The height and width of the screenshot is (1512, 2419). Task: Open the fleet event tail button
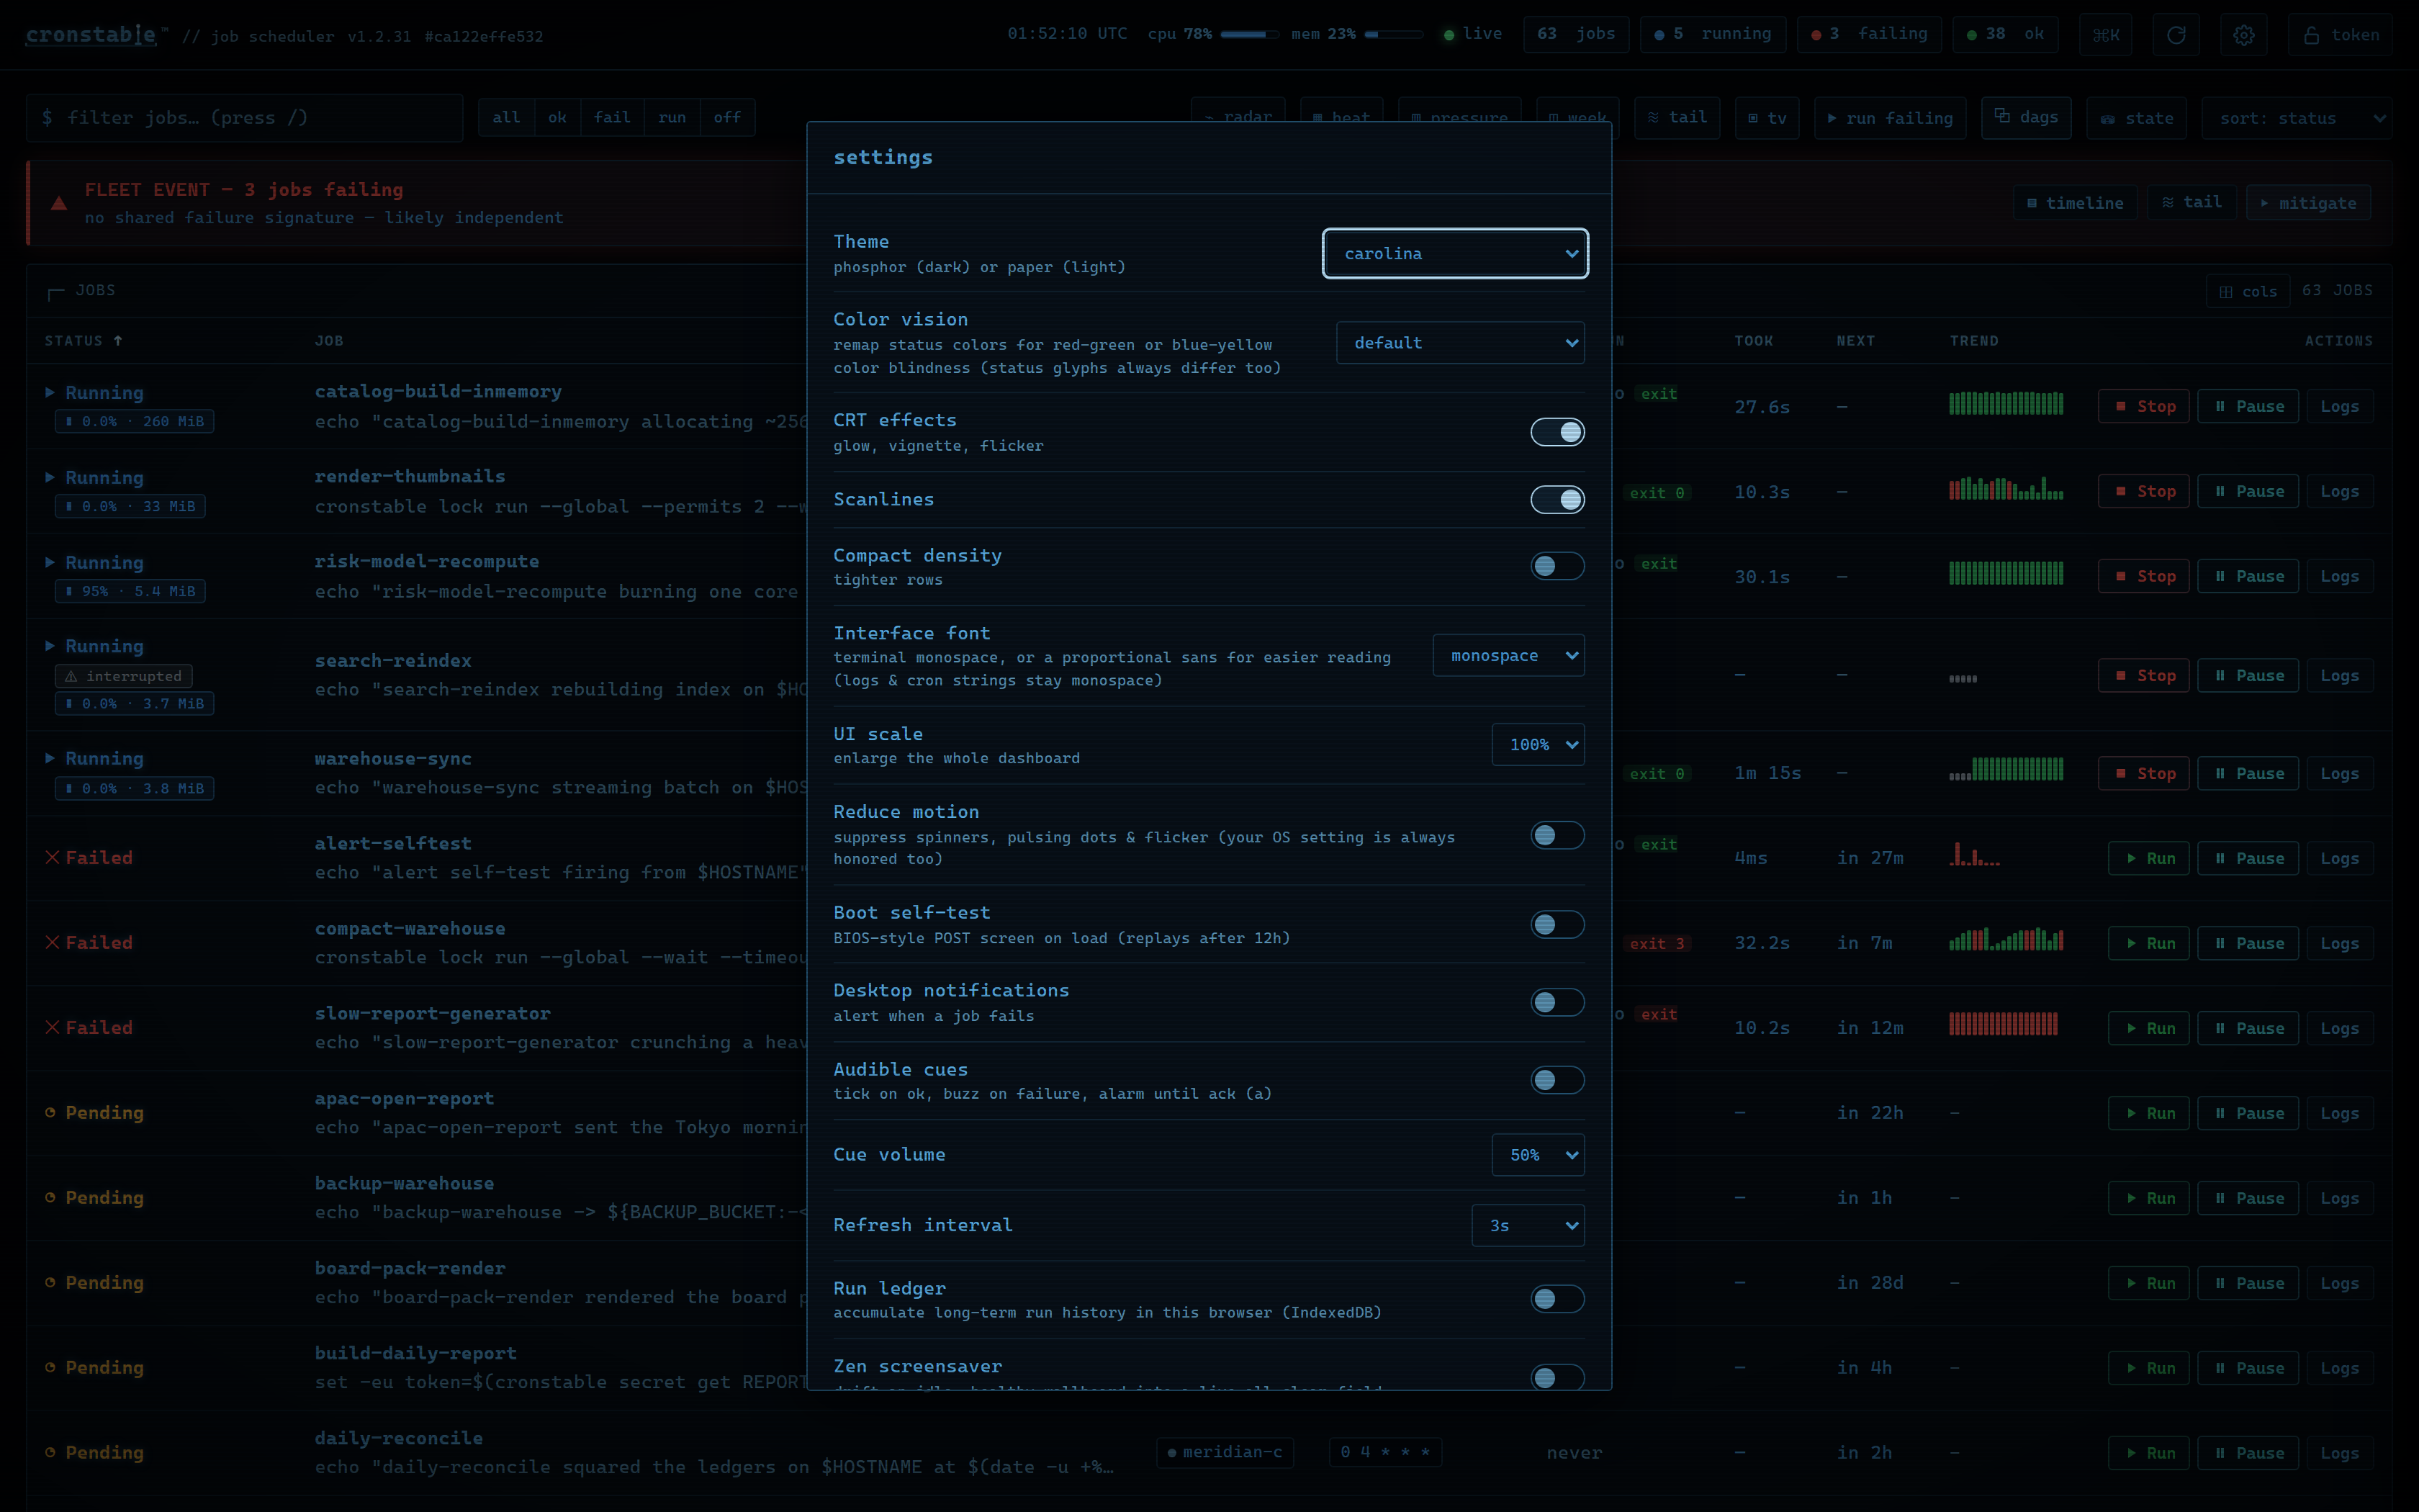[x=2192, y=203]
